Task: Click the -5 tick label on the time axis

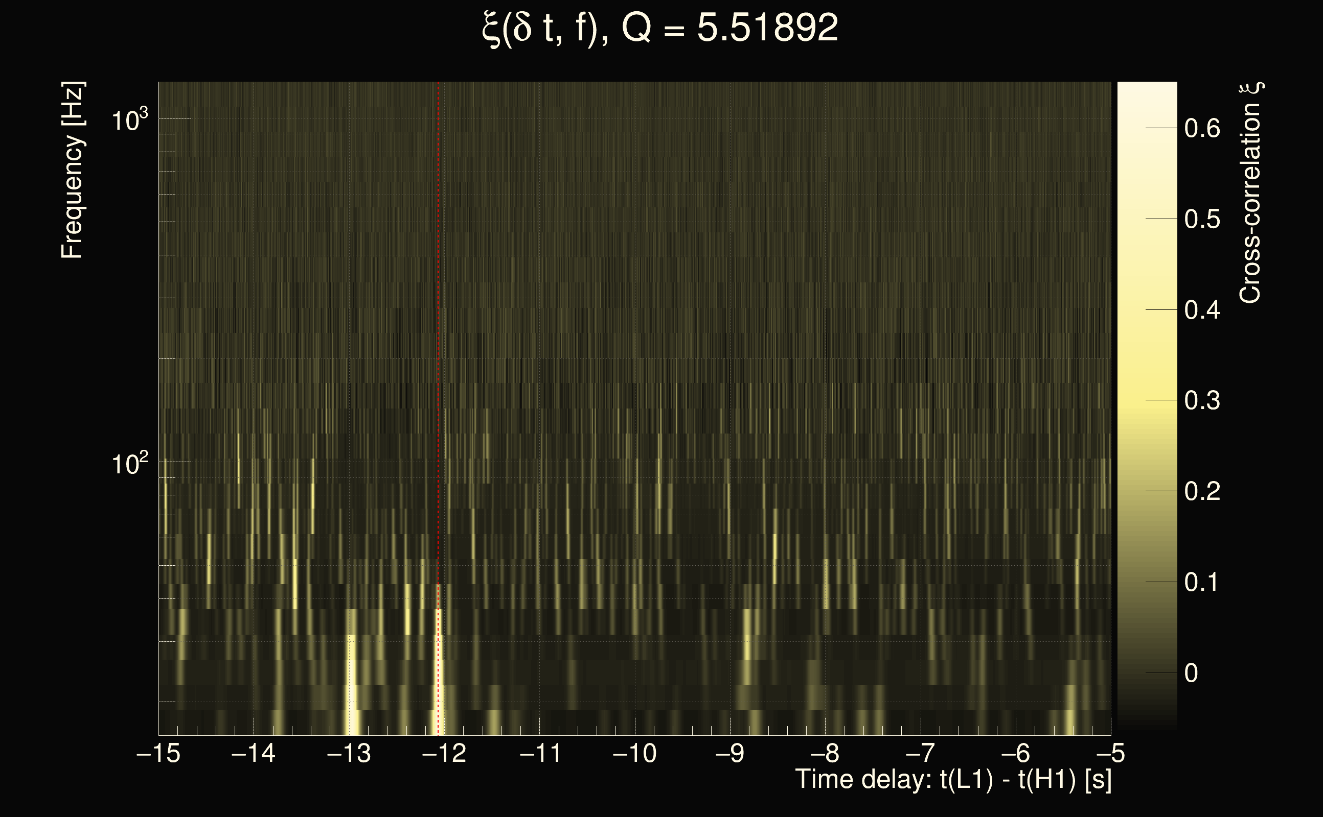Action: 1110,753
